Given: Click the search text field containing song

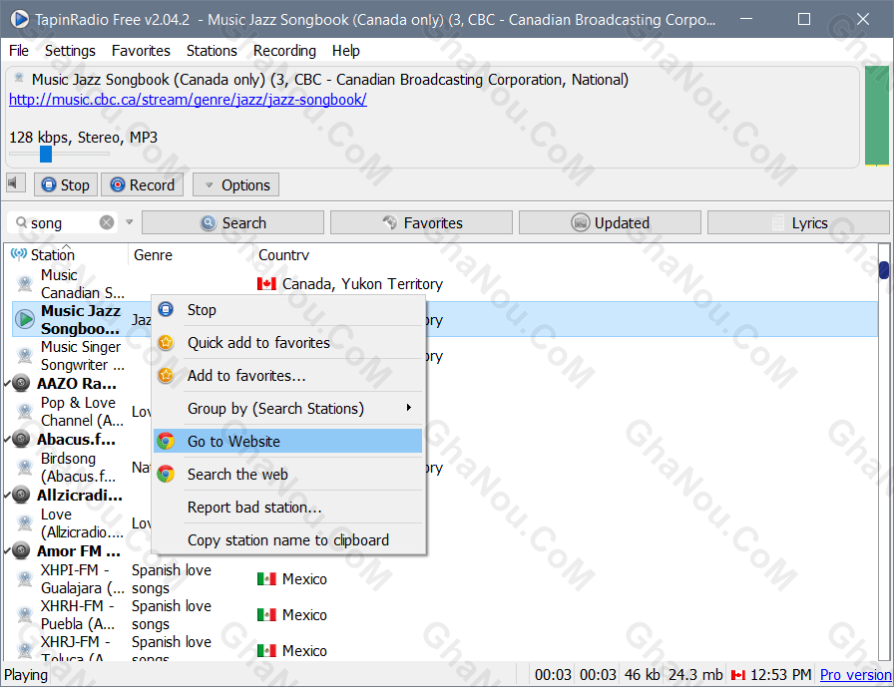Looking at the screenshot, I should click(63, 222).
